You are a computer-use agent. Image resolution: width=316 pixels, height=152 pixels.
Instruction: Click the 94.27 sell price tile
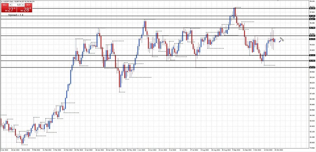click(8, 10)
